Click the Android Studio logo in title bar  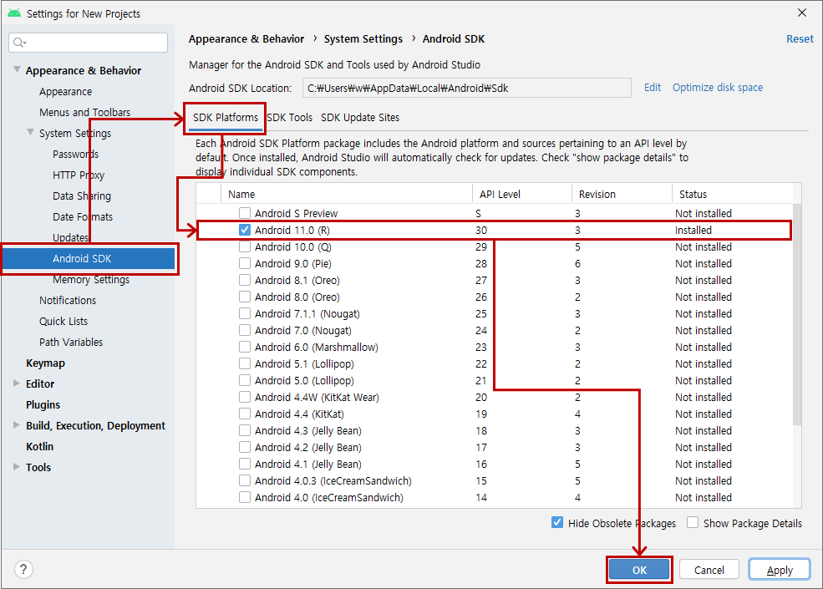coord(14,13)
